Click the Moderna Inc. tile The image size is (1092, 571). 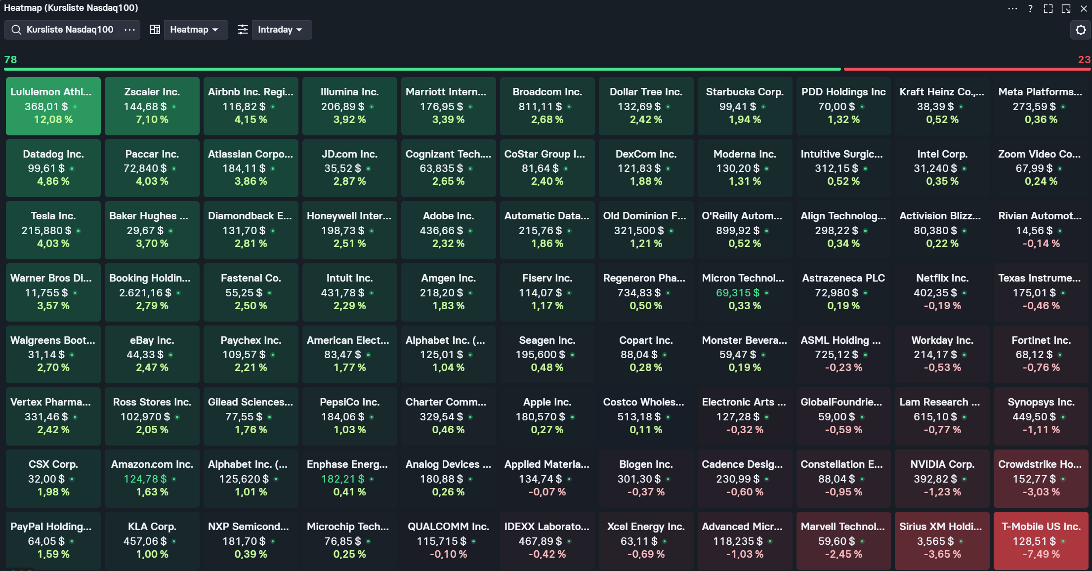click(x=745, y=168)
